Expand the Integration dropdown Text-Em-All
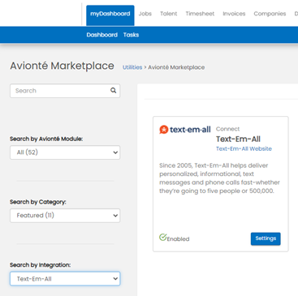The width and height of the screenshot is (298, 296). coord(65,279)
